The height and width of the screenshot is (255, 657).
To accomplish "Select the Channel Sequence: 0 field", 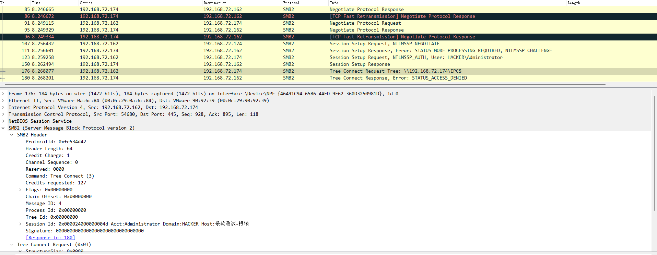I will 52,162.
